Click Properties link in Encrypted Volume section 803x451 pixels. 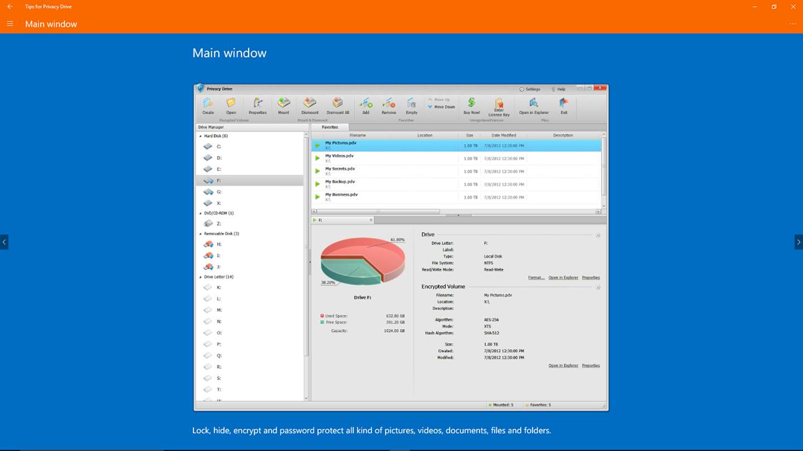(x=591, y=366)
